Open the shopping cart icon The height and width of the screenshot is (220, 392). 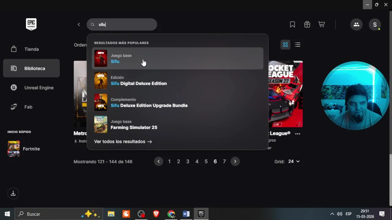[x=322, y=24]
